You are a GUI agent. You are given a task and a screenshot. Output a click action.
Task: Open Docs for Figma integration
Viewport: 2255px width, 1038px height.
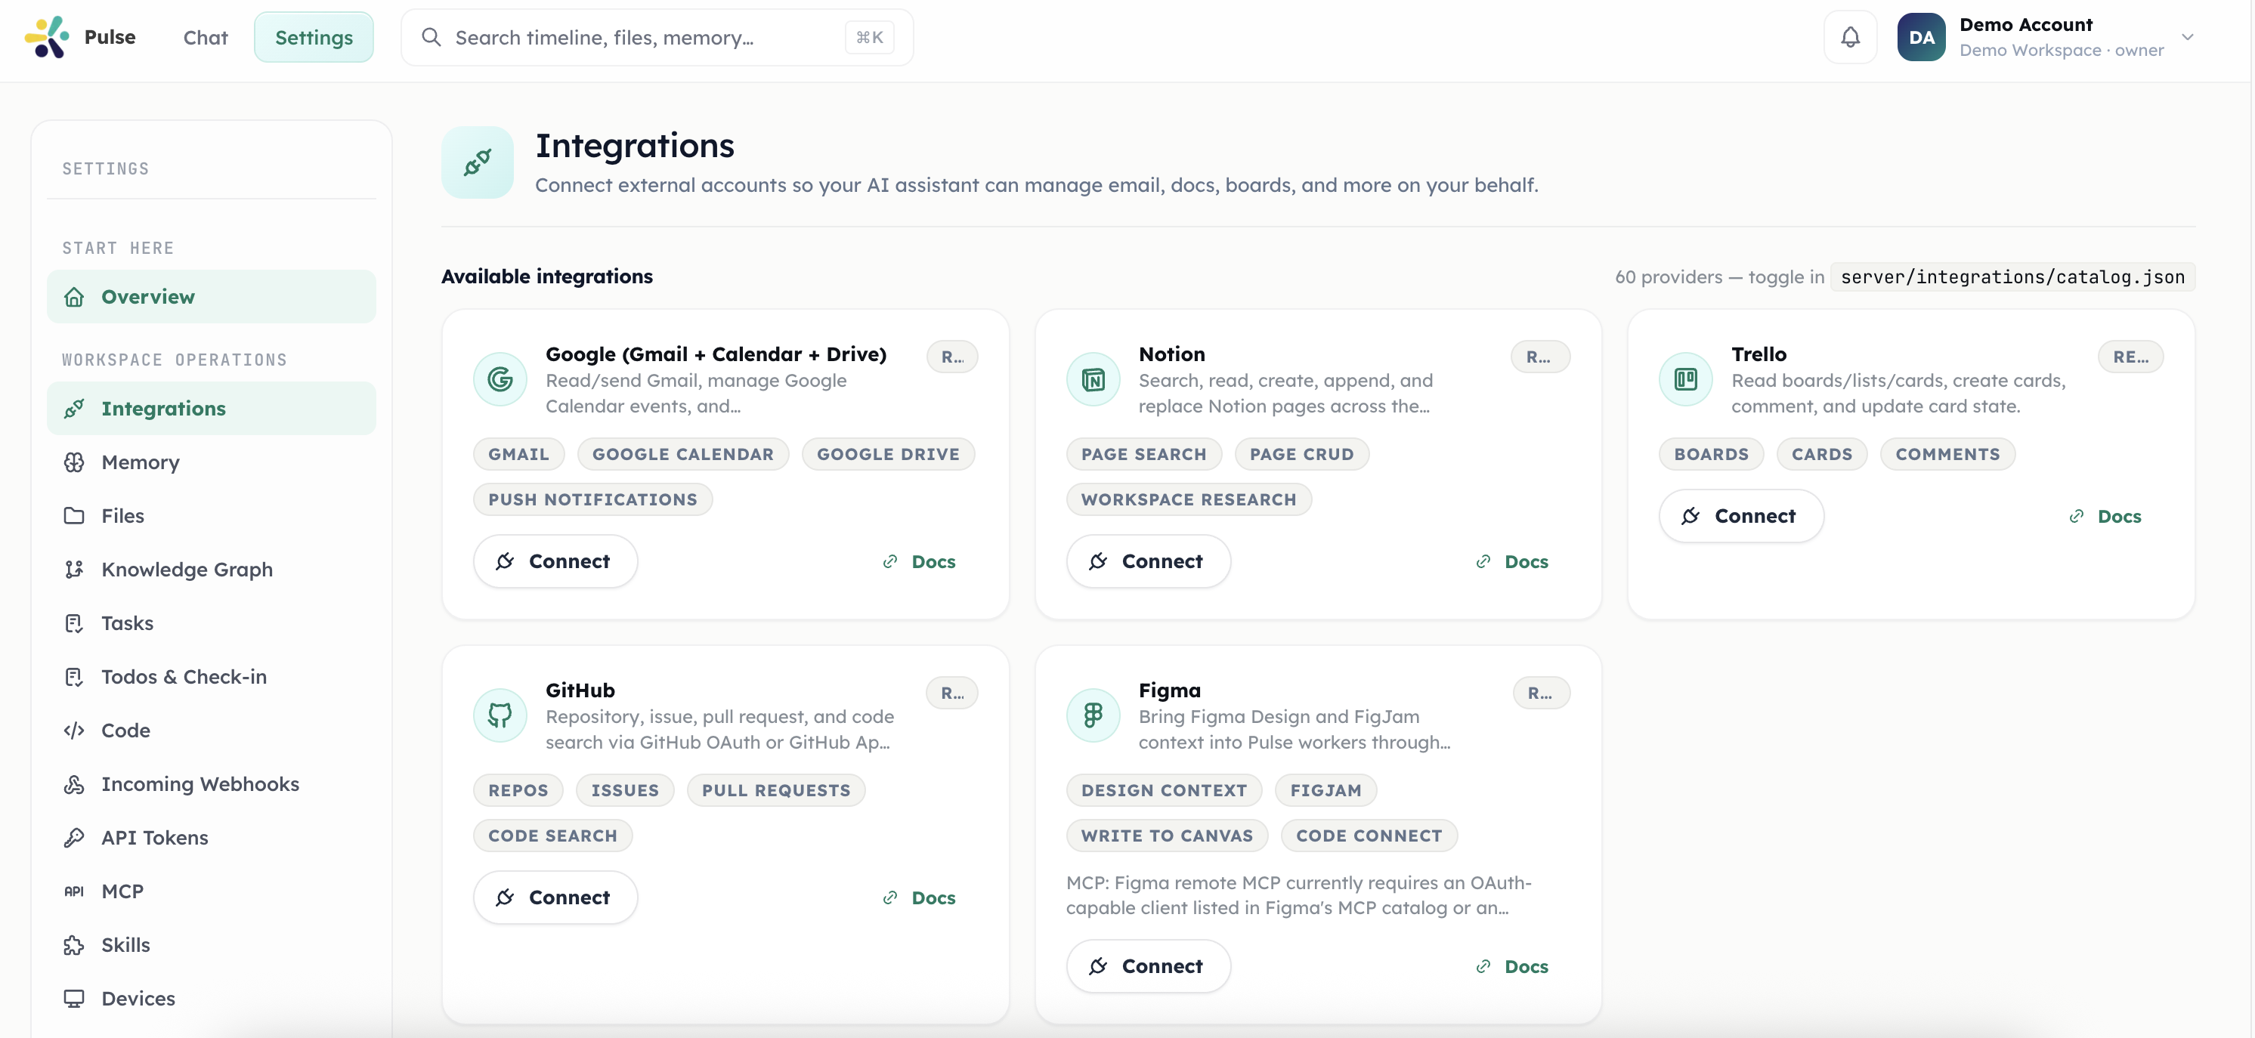(1511, 965)
